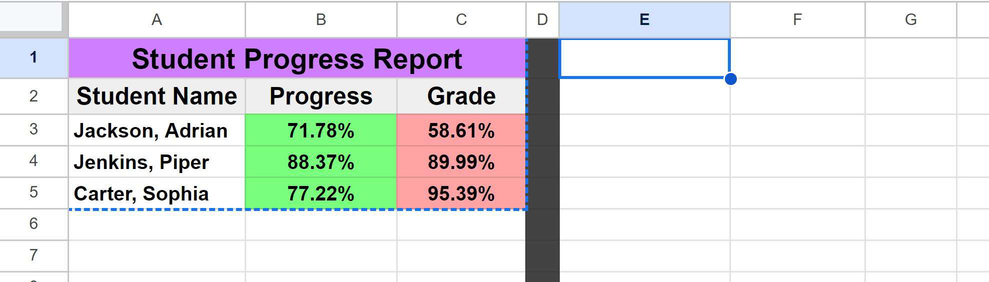Click the Progress header cell
The width and height of the screenshot is (989, 282).
click(x=321, y=96)
